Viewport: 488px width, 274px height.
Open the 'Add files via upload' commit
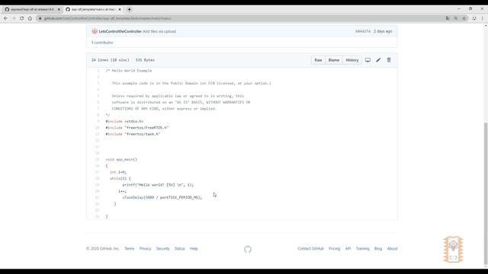pyautogui.click(x=159, y=31)
